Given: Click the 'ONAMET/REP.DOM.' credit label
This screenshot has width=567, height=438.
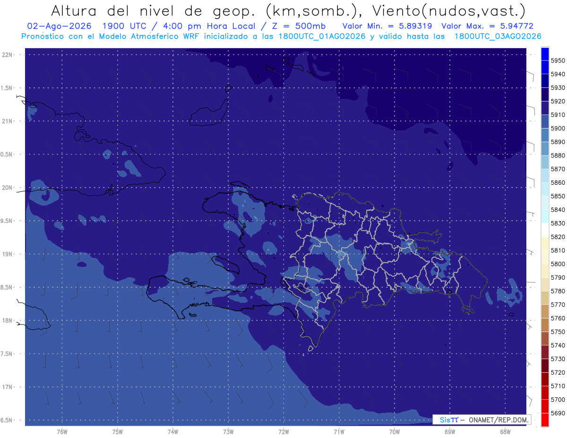Looking at the screenshot, I should (498, 420).
